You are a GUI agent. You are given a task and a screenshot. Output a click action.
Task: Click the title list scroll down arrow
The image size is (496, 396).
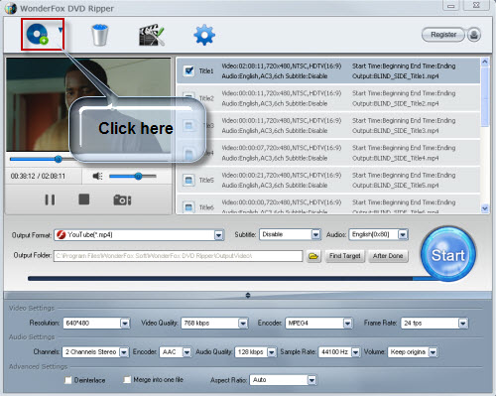click(x=485, y=208)
